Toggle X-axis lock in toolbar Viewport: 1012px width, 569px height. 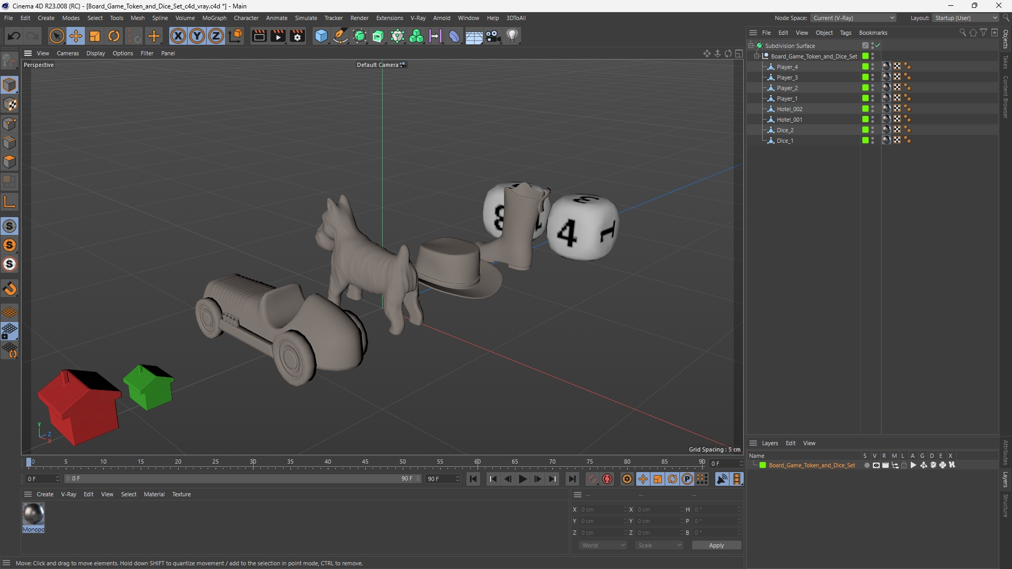pyautogui.click(x=178, y=36)
